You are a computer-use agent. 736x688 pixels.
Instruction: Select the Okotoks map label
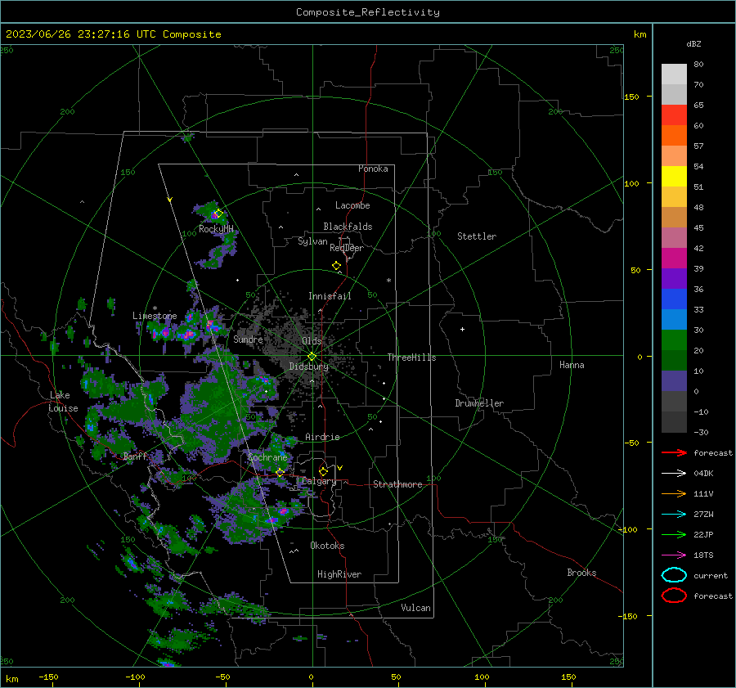point(327,546)
